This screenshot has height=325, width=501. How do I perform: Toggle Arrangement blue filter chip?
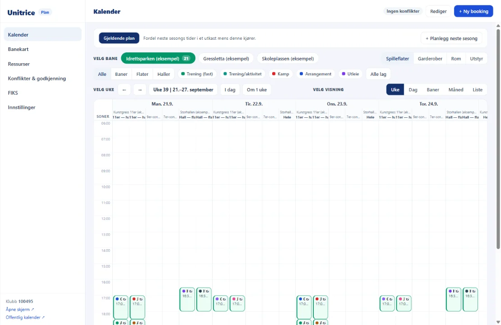[x=315, y=74]
